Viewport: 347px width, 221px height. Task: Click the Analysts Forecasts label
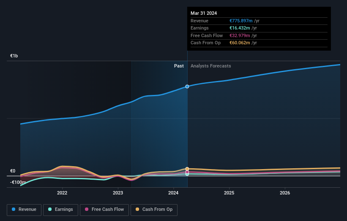(x=210, y=66)
